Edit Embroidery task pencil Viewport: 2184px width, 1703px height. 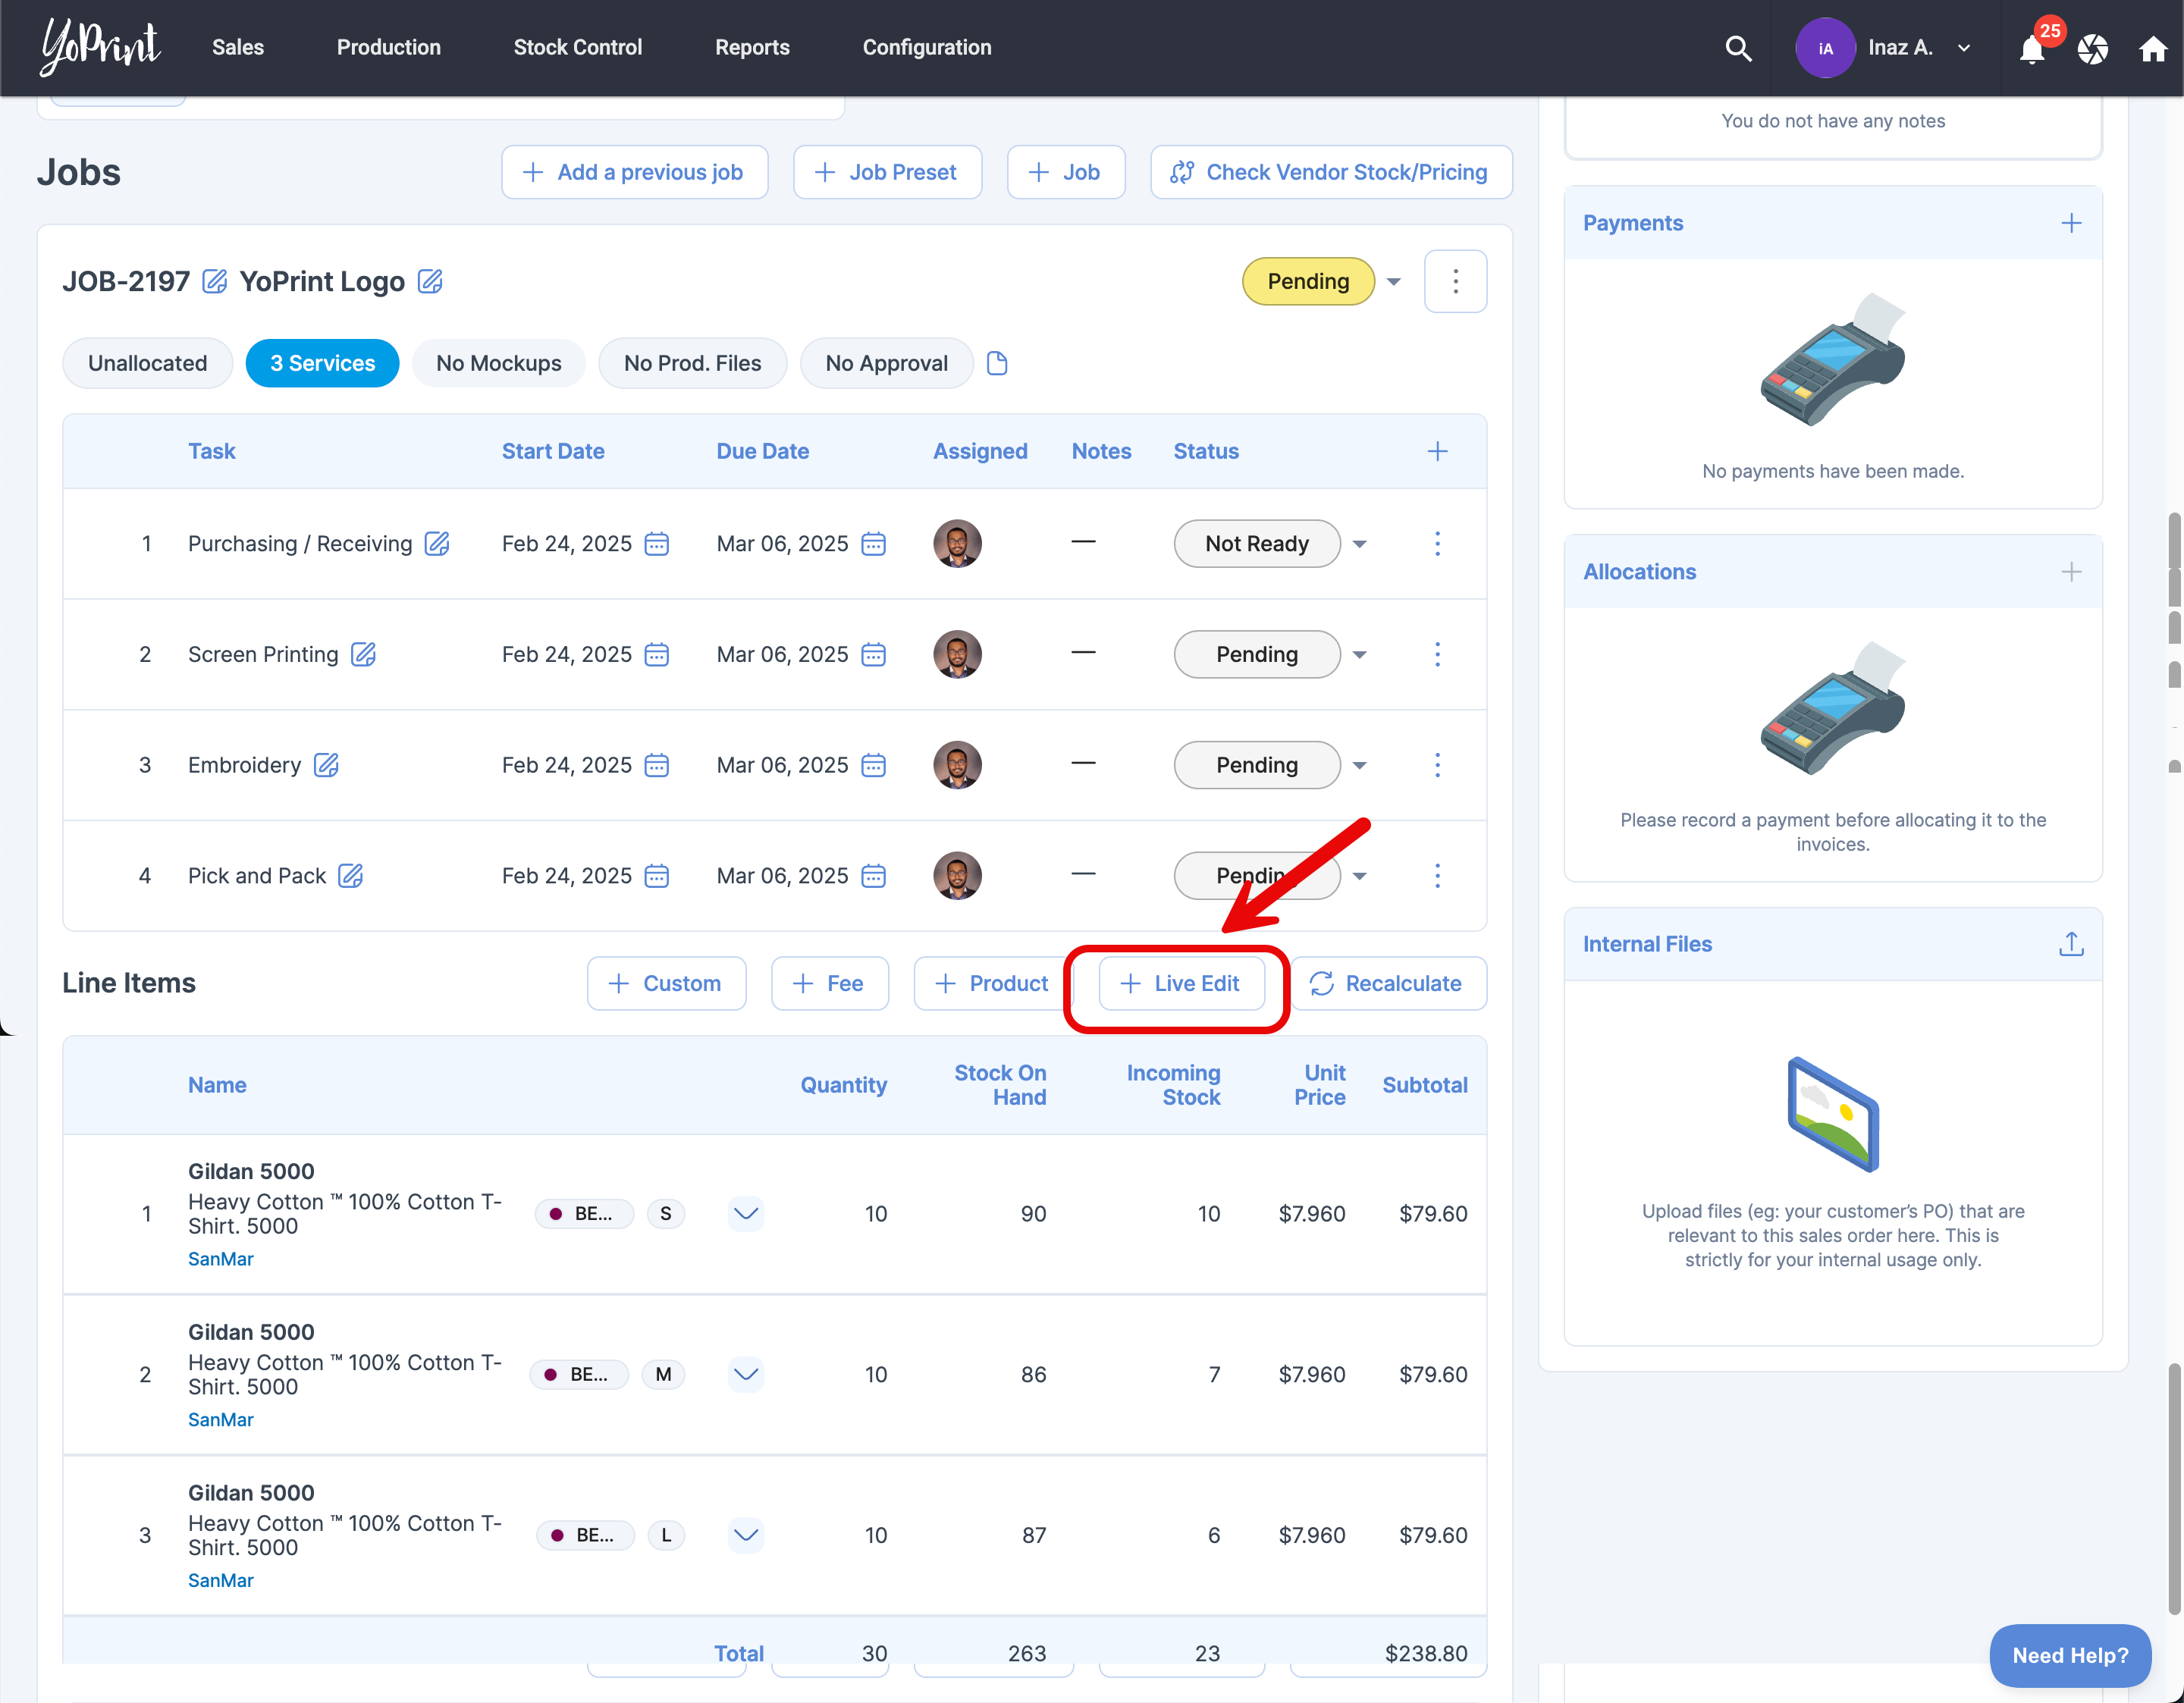click(326, 765)
